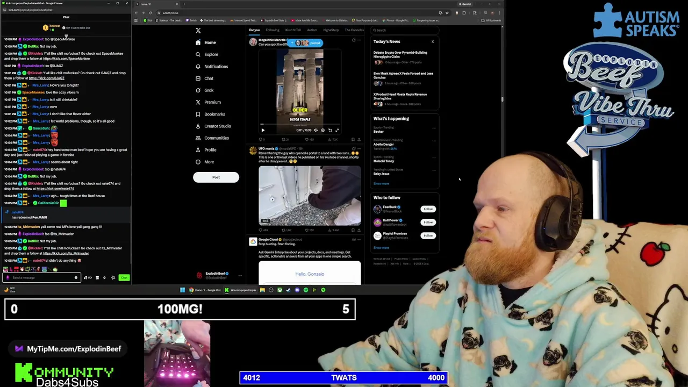Open UFO mania post more menu

pos(359,148)
